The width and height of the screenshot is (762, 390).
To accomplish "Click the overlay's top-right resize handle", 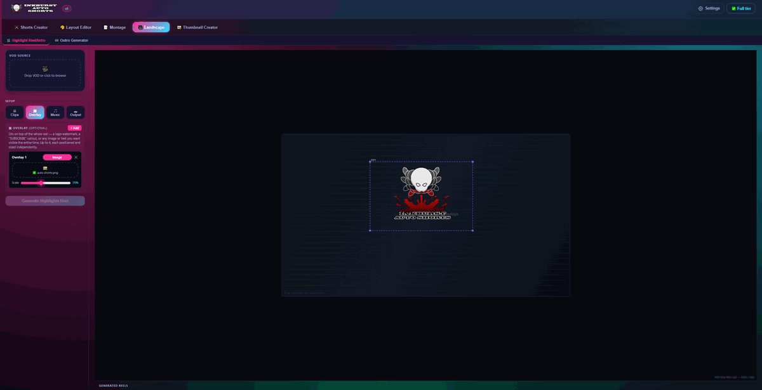I will pos(473,162).
